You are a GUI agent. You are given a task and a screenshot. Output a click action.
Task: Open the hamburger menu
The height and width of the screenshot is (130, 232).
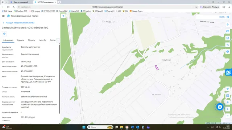coord(3,16)
